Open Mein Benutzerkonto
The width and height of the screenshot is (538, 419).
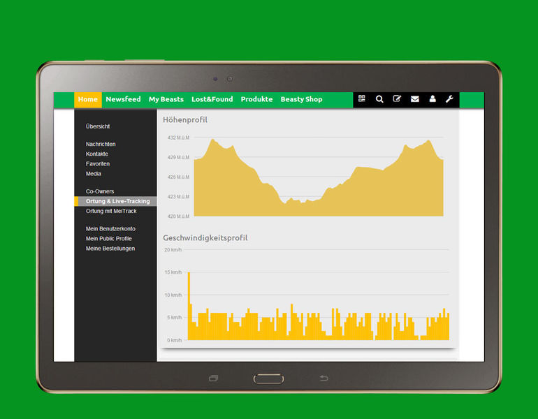[110, 228]
